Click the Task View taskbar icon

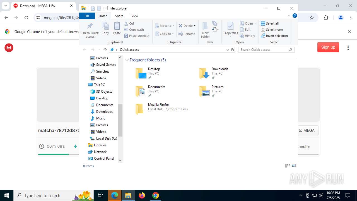tap(100, 195)
